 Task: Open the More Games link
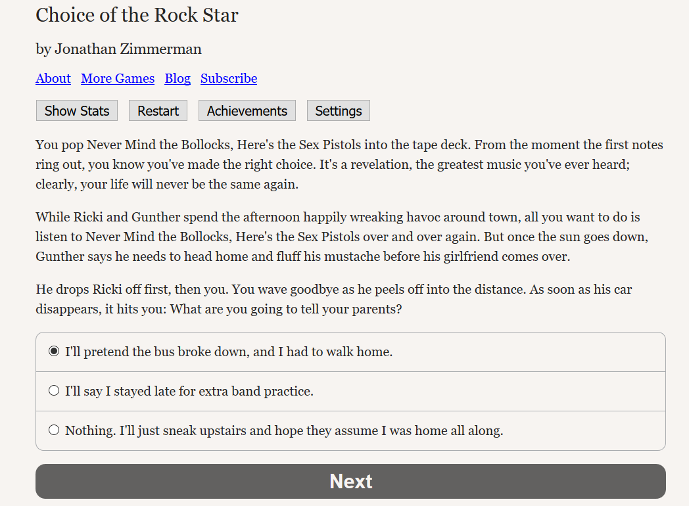tap(118, 79)
